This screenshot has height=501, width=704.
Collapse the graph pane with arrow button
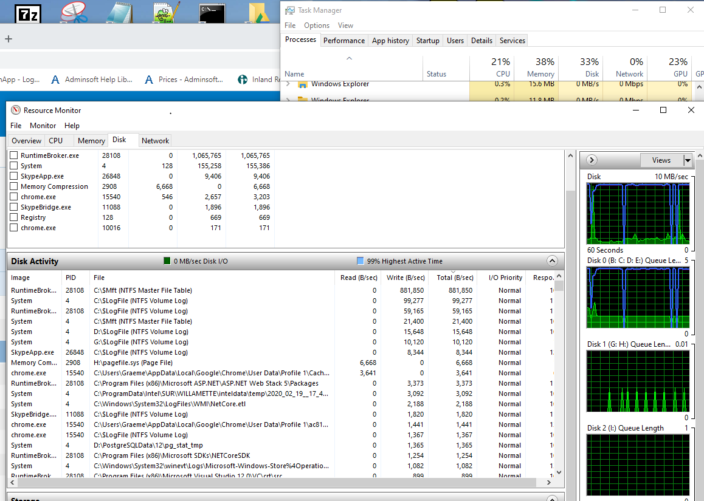[x=592, y=160]
